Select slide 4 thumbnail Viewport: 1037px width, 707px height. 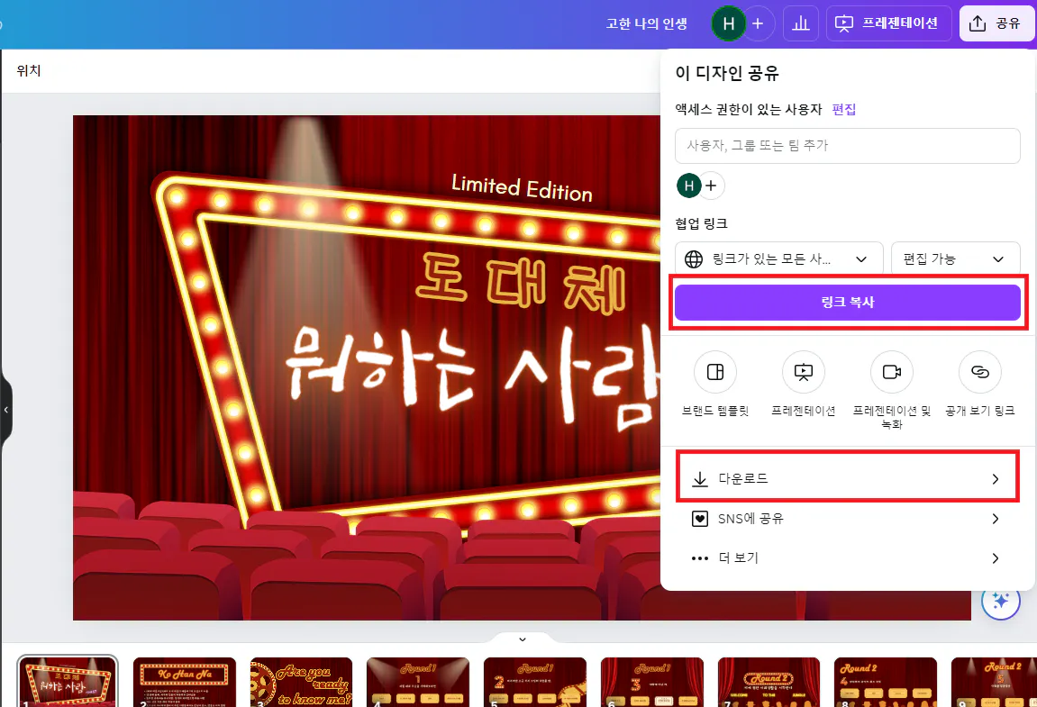418,681
